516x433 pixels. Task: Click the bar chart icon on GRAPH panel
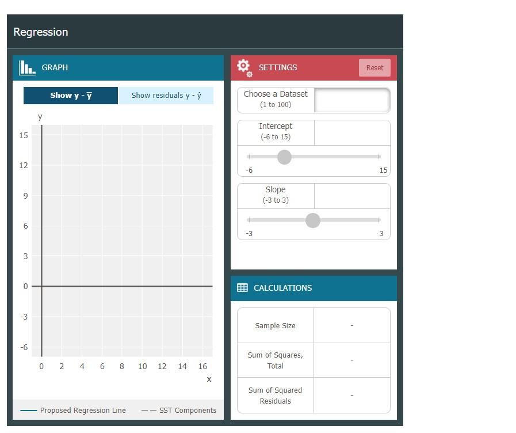pos(26,67)
